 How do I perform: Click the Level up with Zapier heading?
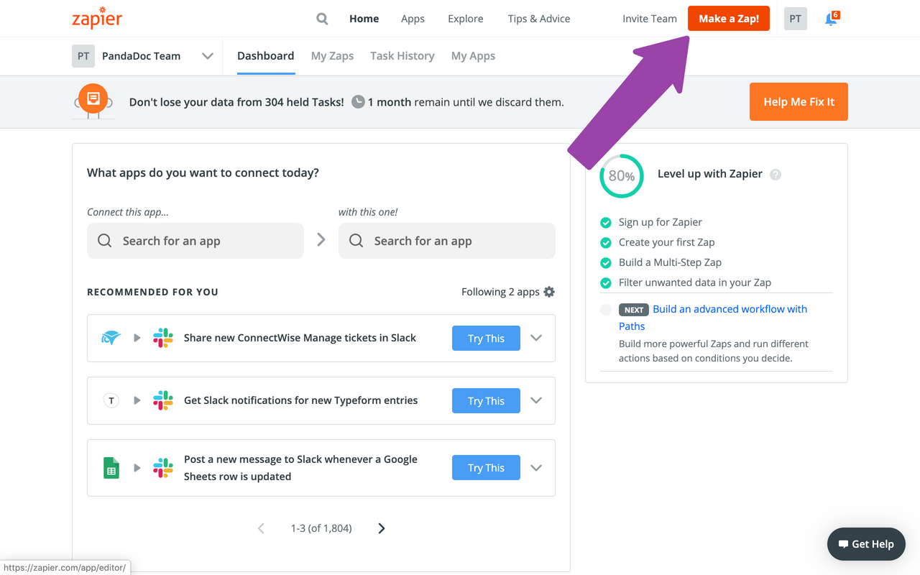coord(710,174)
